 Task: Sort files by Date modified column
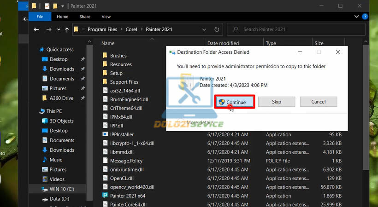click(223, 43)
